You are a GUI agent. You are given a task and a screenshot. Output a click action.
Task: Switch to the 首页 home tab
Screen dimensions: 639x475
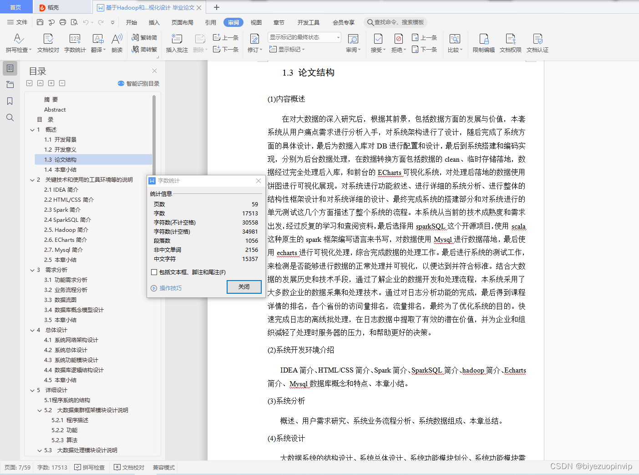(16, 7)
